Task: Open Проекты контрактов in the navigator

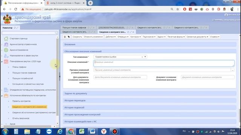Action: pos(21,101)
